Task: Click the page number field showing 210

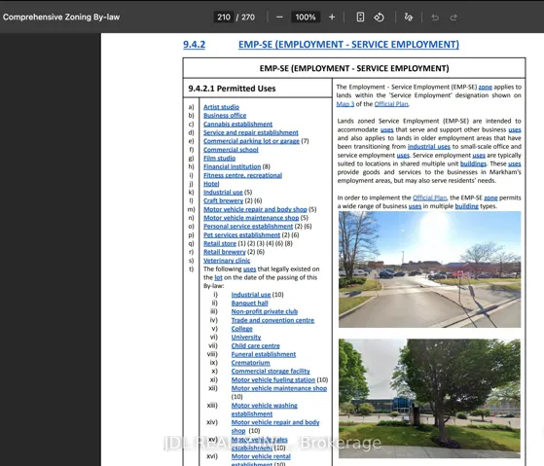Action: click(224, 17)
